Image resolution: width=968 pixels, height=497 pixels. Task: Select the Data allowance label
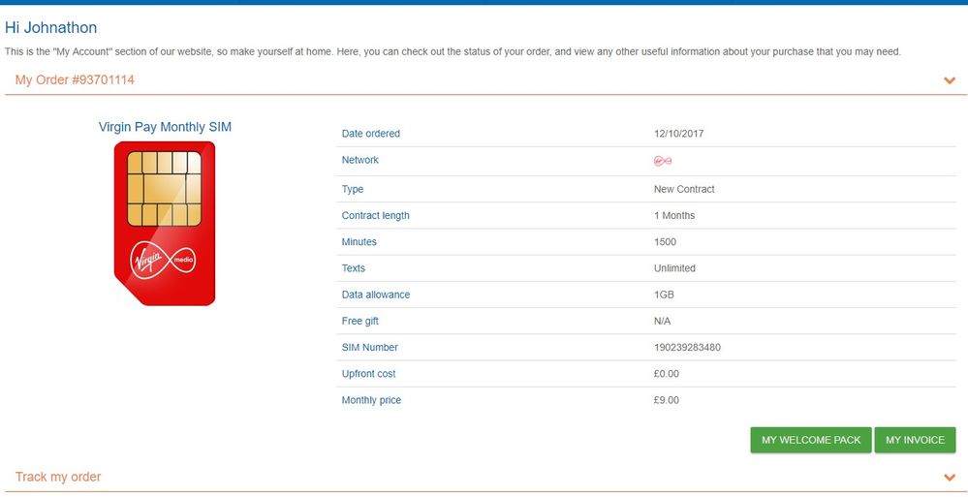pos(375,295)
